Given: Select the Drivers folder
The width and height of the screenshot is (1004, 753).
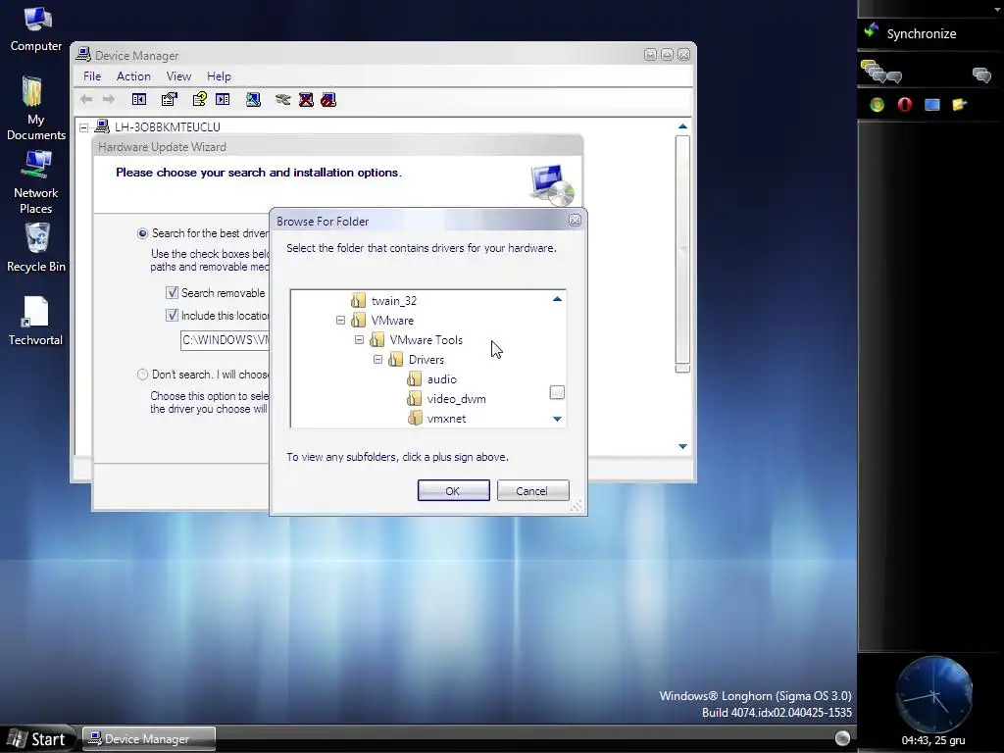Looking at the screenshot, I should 426,360.
